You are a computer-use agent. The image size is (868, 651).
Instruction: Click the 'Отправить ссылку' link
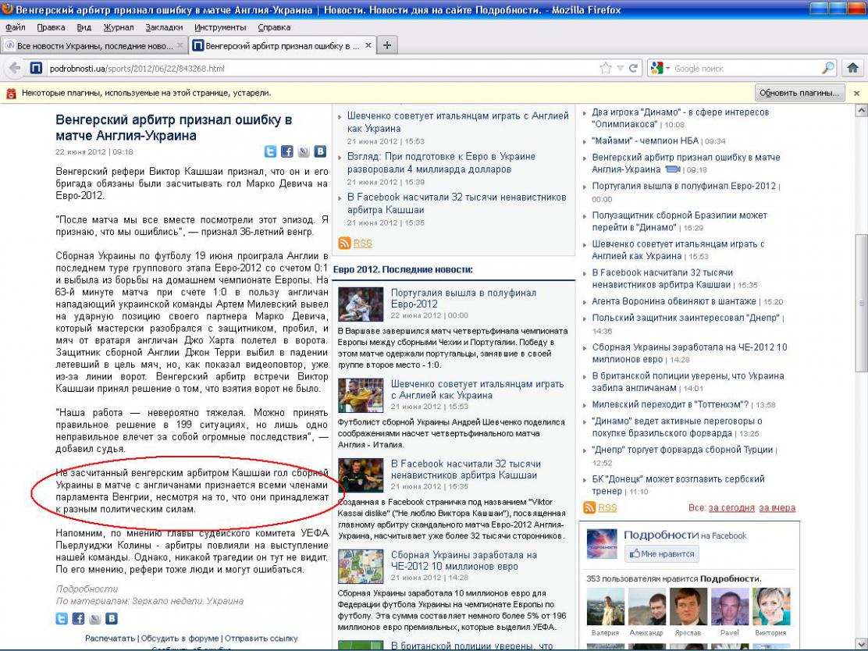(261, 639)
